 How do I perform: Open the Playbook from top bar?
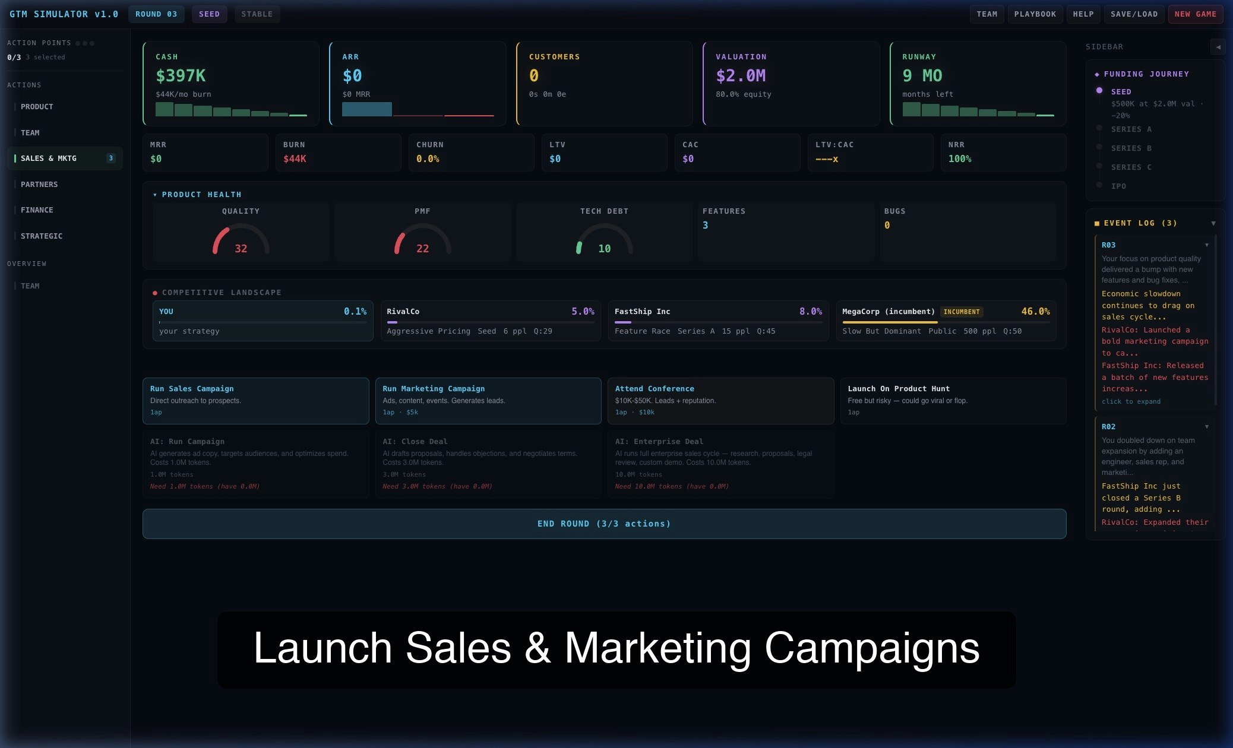click(1035, 14)
